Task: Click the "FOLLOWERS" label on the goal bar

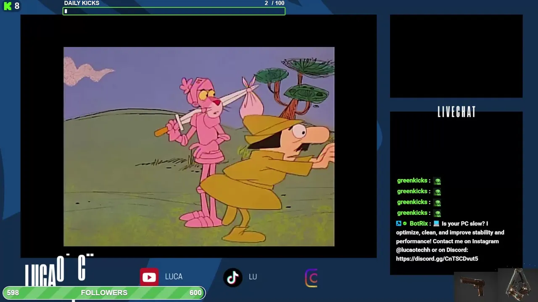Action: pos(104,293)
